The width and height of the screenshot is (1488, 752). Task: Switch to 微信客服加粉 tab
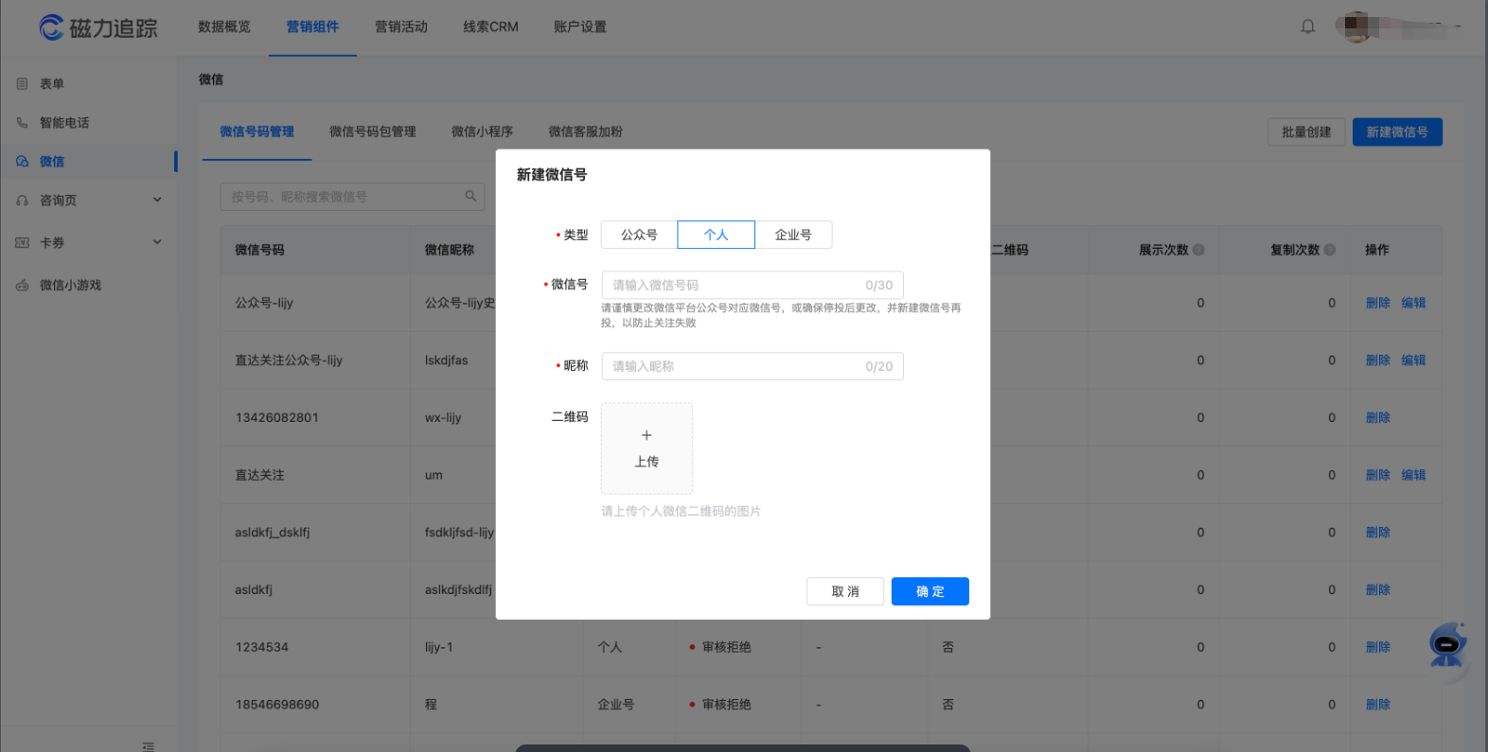point(586,131)
